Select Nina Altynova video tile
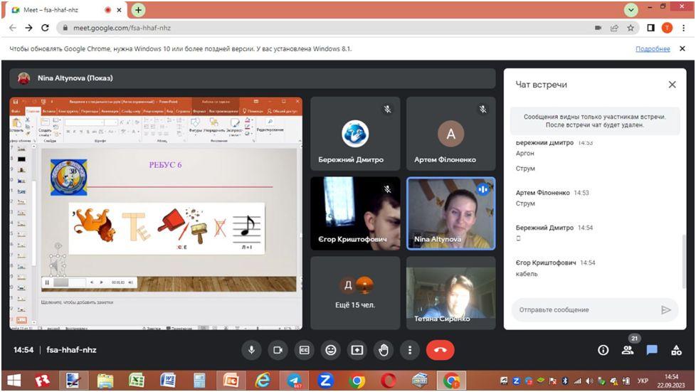Image resolution: width=696 pixels, height=392 pixels. 451,213
